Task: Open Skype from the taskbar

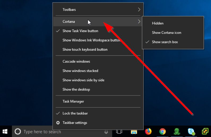Action: [191, 131]
